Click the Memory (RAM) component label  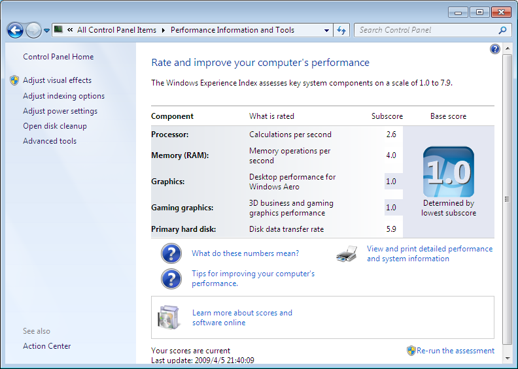click(180, 155)
